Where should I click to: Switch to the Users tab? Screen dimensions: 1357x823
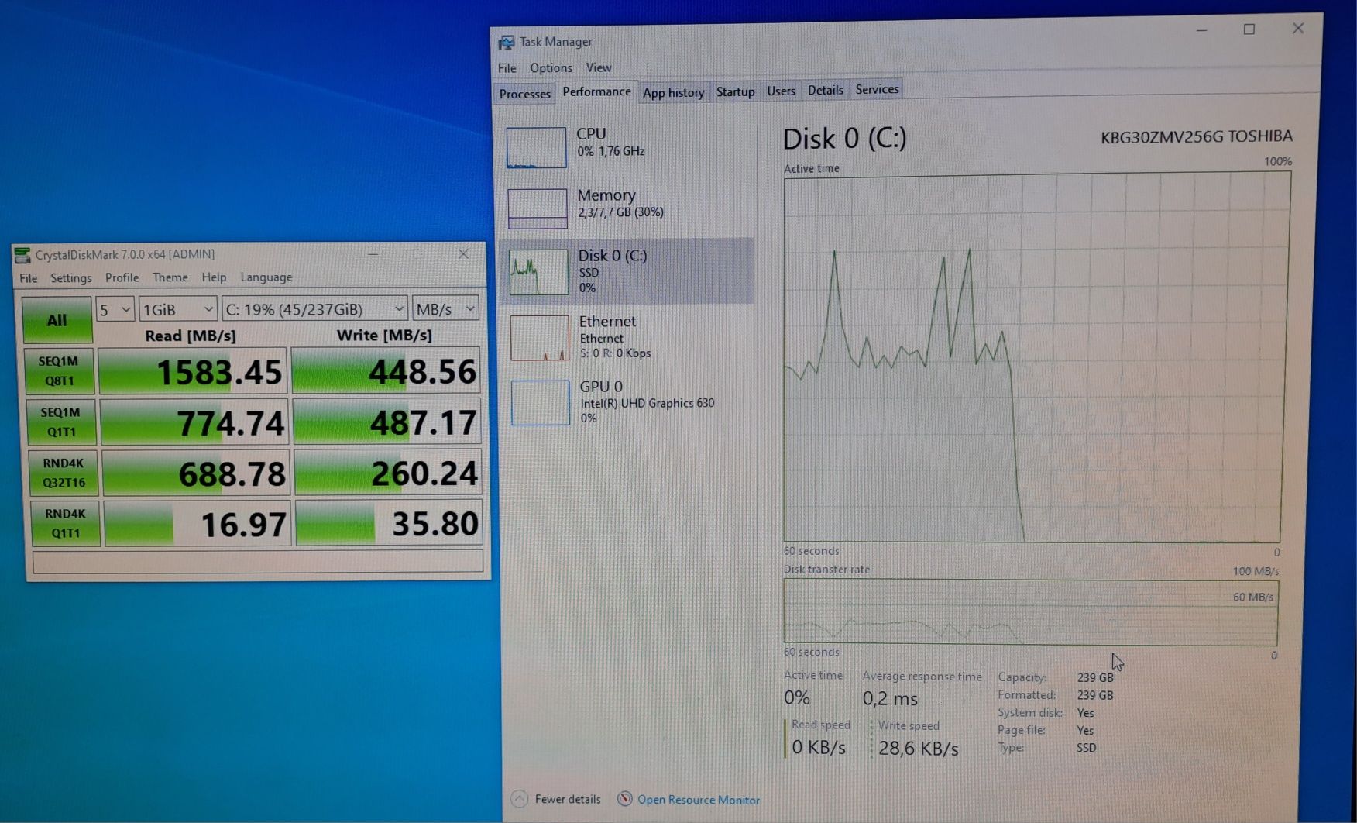pyautogui.click(x=781, y=91)
